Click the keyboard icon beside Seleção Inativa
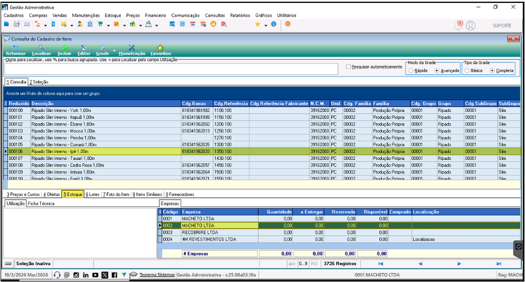 (x=8, y=263)
